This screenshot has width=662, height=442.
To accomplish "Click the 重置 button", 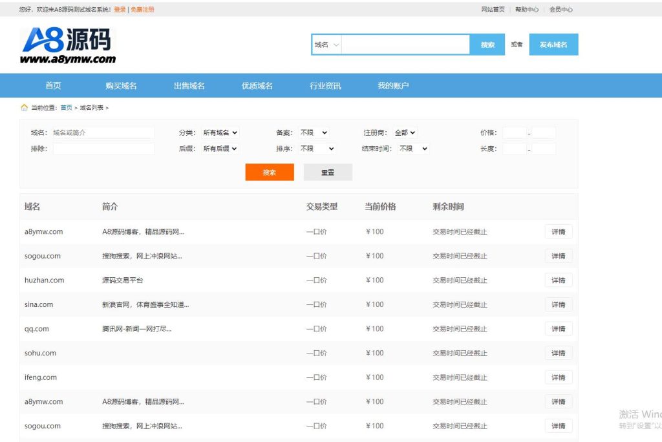I will coord(328,173).
